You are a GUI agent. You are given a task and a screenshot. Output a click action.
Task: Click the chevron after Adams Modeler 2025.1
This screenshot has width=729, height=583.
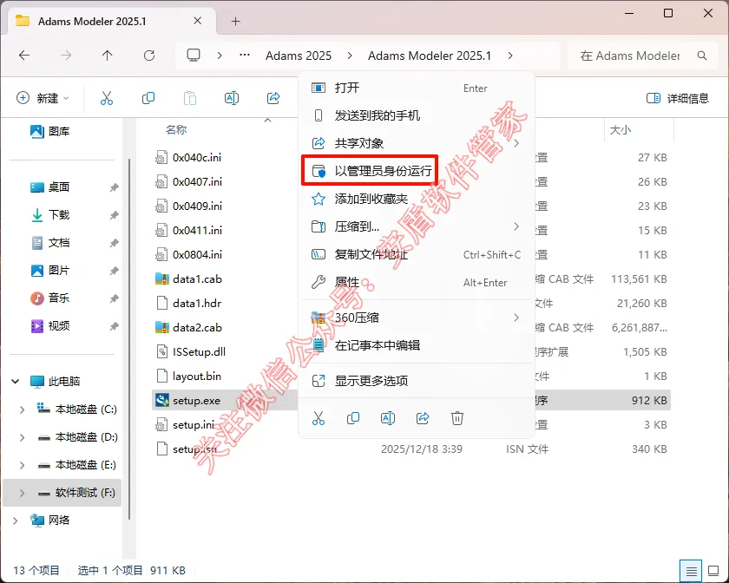click(x=510, y=56)
